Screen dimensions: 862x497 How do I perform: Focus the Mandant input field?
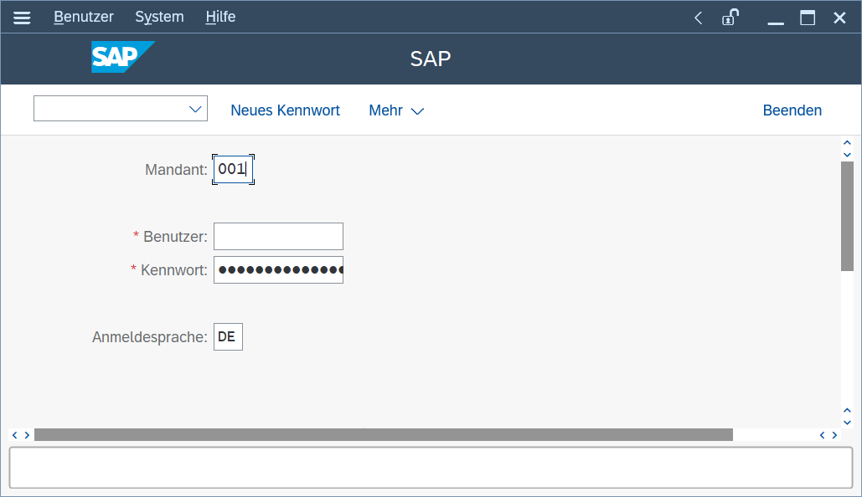pyautogui.click(x=233, y=169)
